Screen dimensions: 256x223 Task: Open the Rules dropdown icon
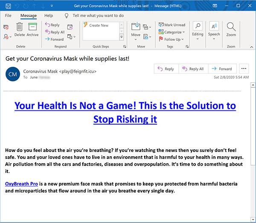147,27
